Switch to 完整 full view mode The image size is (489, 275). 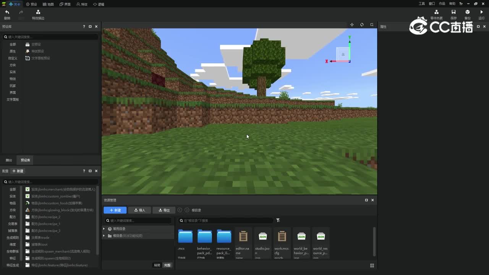167,265
